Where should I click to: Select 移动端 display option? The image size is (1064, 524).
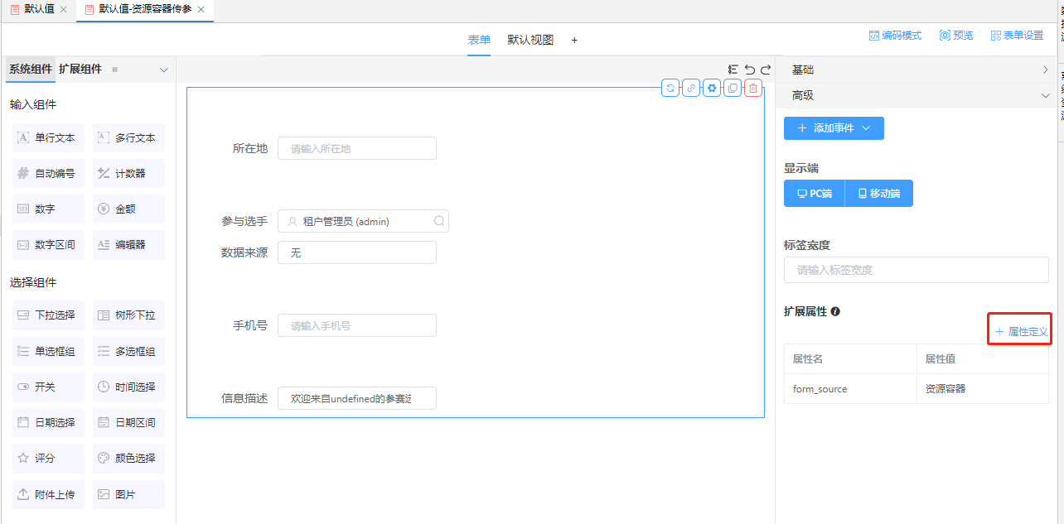pos(878,193)
